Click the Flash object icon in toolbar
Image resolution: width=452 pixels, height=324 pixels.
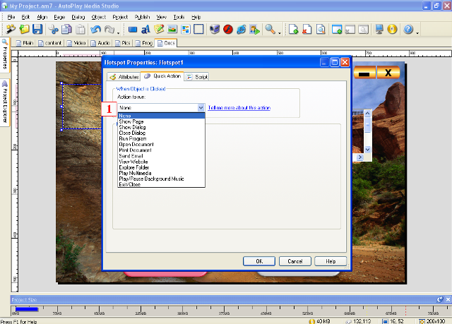(x=228, y=30)
